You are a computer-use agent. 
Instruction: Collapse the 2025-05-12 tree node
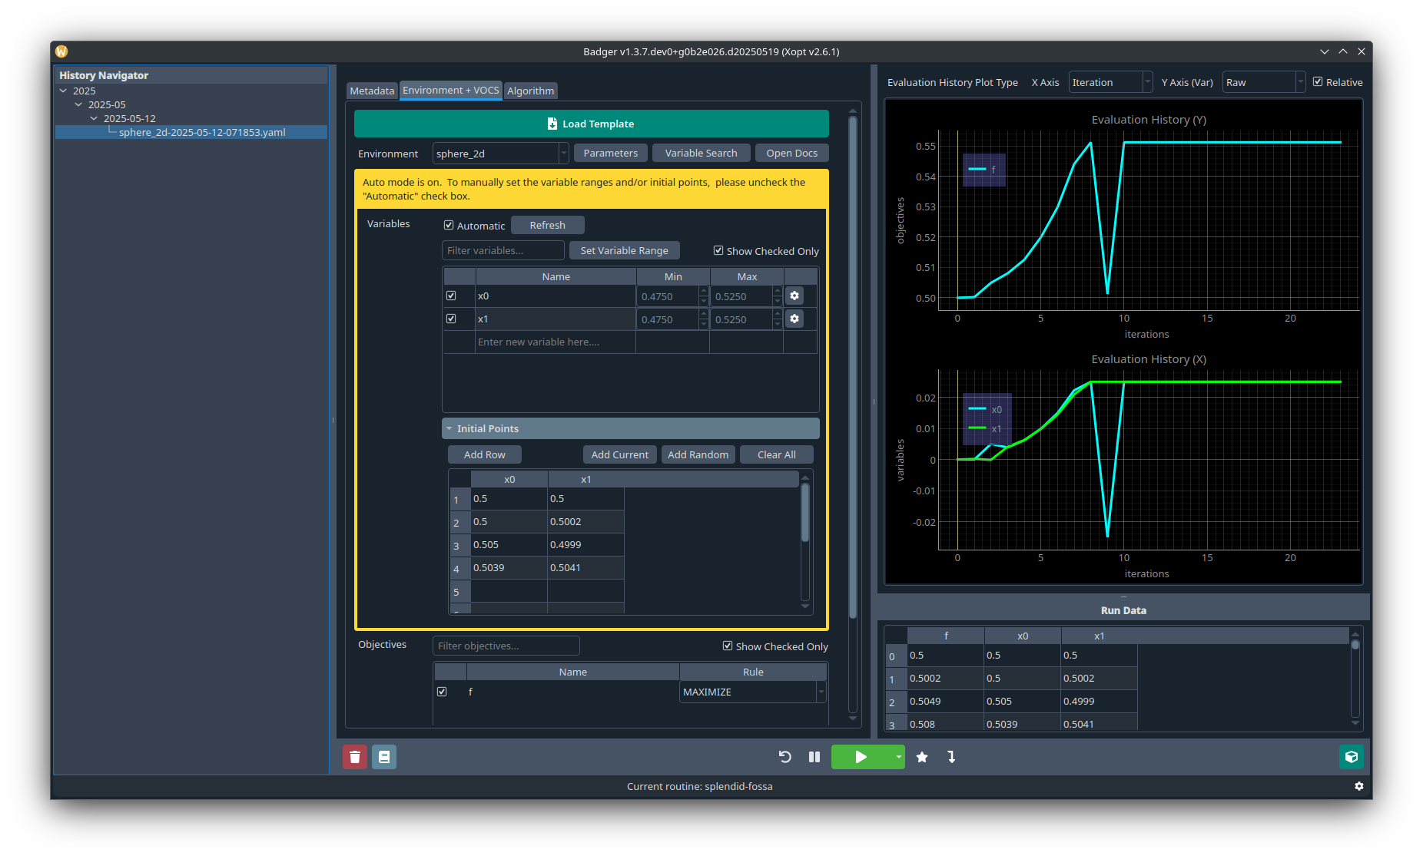click(x=94, y=118)
